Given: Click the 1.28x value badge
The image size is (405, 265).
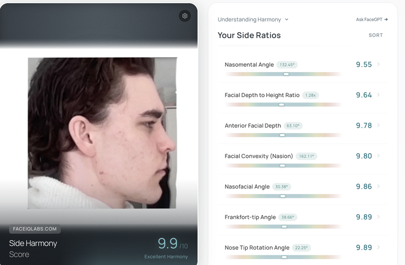Looking at the screenshot, I should point(310,95).
